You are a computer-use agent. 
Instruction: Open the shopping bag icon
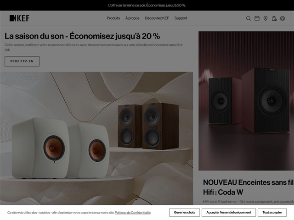click(x=274, y=18)
